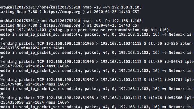This screenshot has height=109, width=194.
Task: Place the cursor on the first nmap -sS -Pn command
Action: [112, 7]
